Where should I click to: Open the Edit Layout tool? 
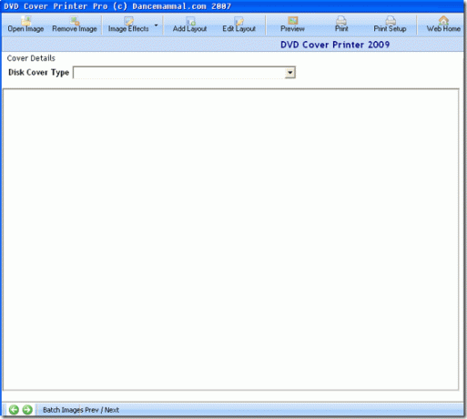coord(239,25)
